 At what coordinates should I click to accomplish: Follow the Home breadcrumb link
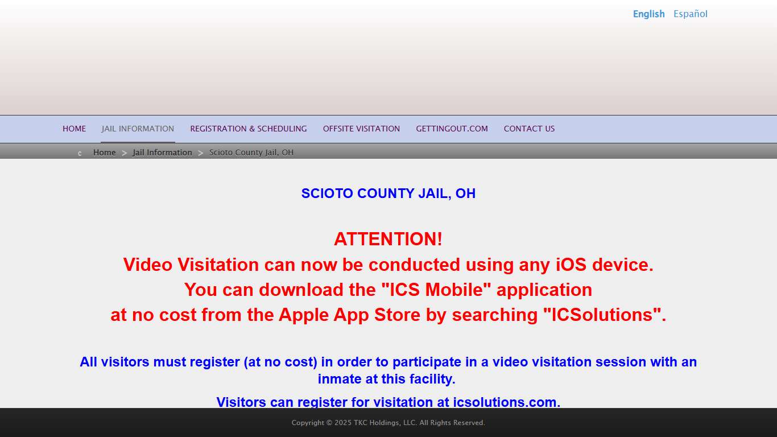point(105,152)
